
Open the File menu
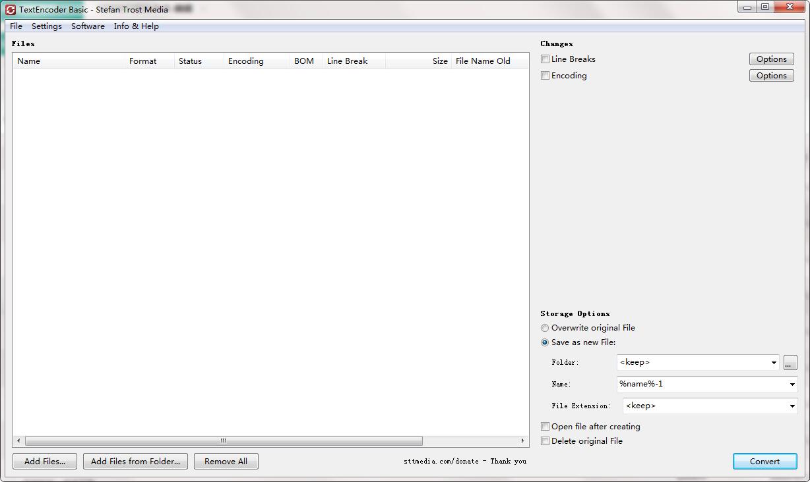click(x=15, y=26)
